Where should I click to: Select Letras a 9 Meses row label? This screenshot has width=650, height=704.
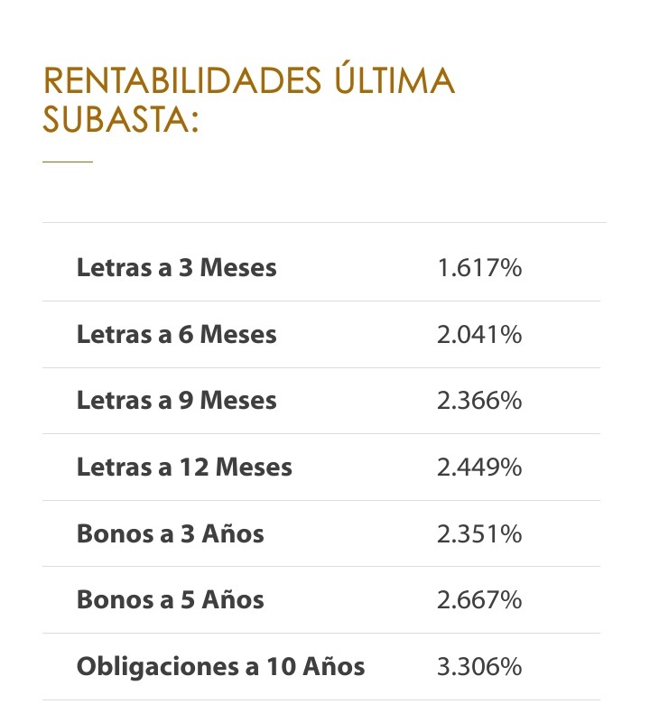177,400
